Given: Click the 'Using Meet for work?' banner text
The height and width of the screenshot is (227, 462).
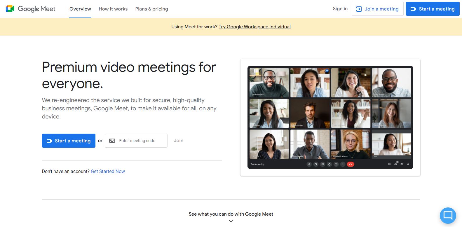Looking at the screenshot, I should tap(194, 27).
